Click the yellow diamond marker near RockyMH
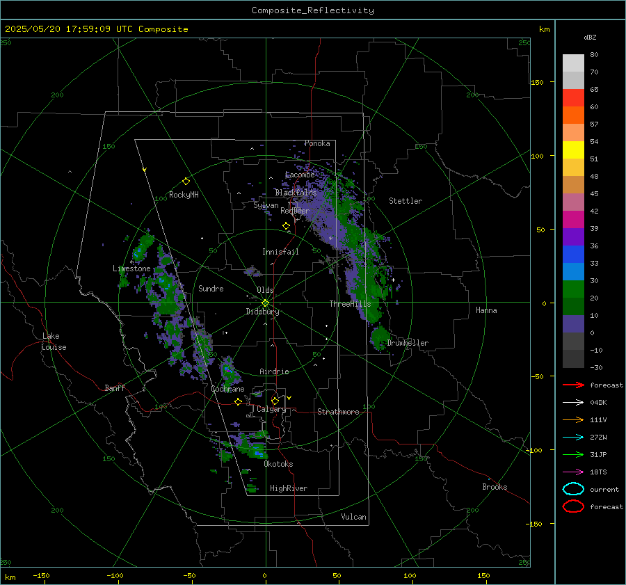 (x=186, y=182)
